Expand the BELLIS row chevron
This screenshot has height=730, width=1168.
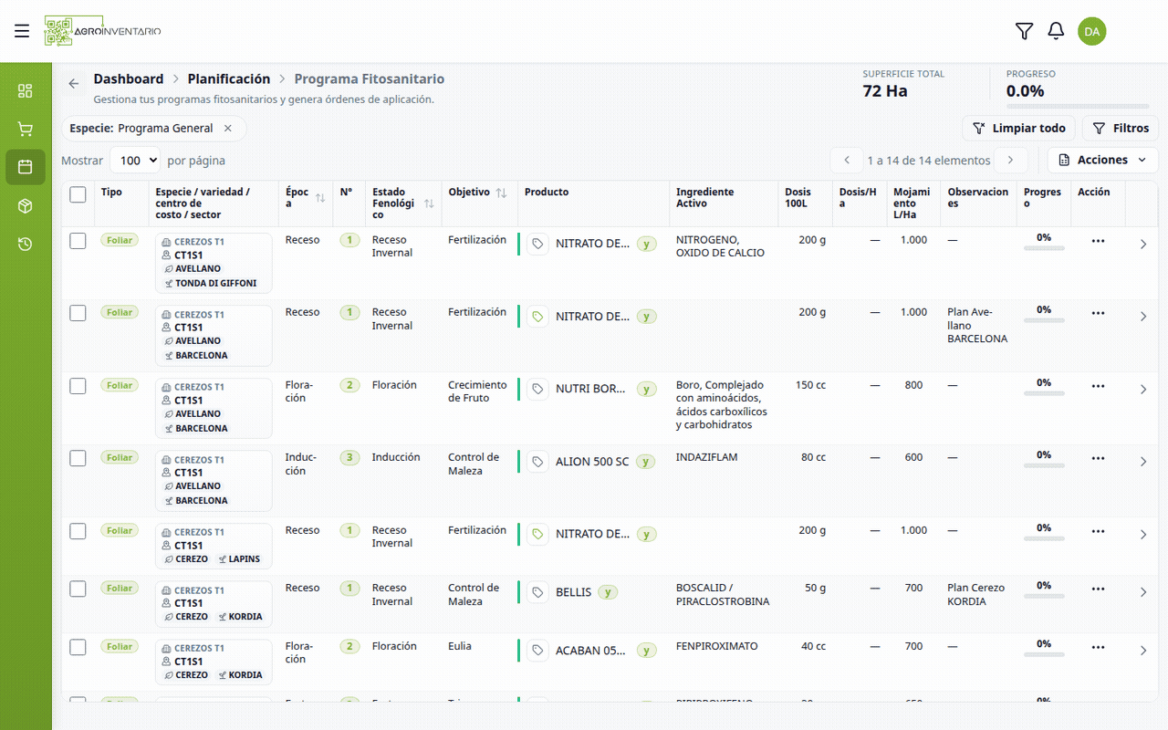1143,592
